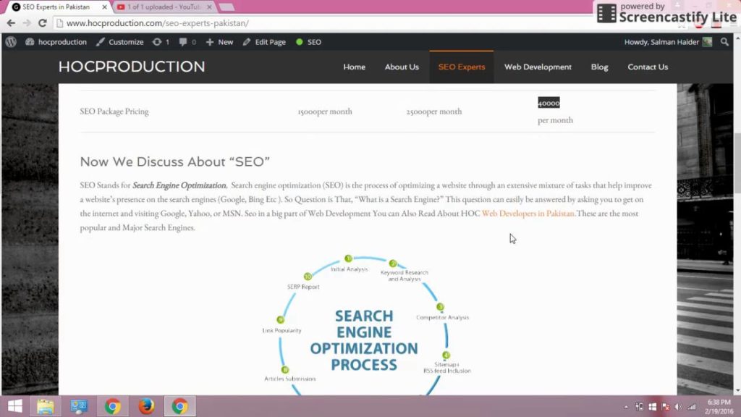This screenshot has height=417, width=741.
Task: Reload the page with refresh icon
Action: 43,23
